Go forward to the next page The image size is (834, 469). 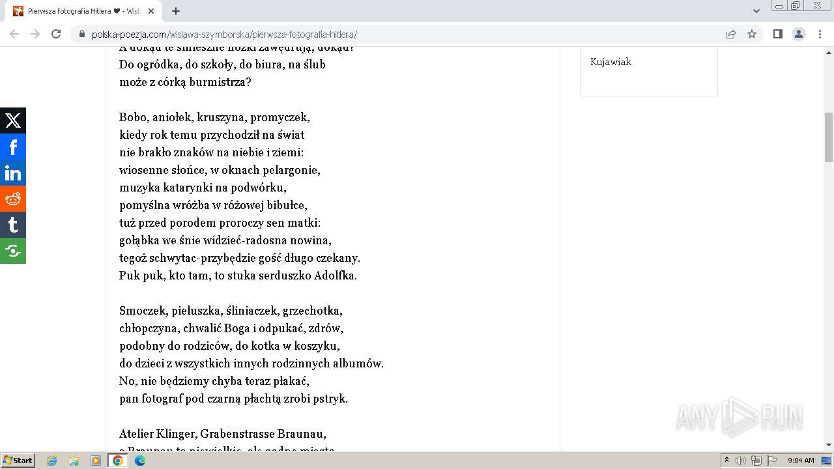[x=35, y=34]
